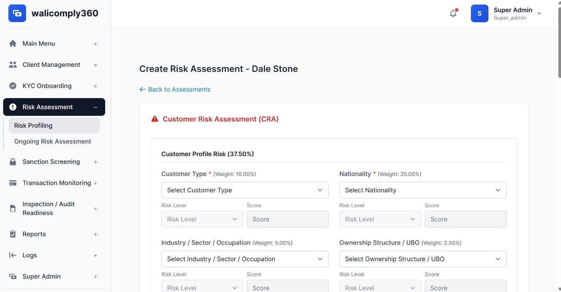Open the Select Customer Type dropdown

coord(245,190)
